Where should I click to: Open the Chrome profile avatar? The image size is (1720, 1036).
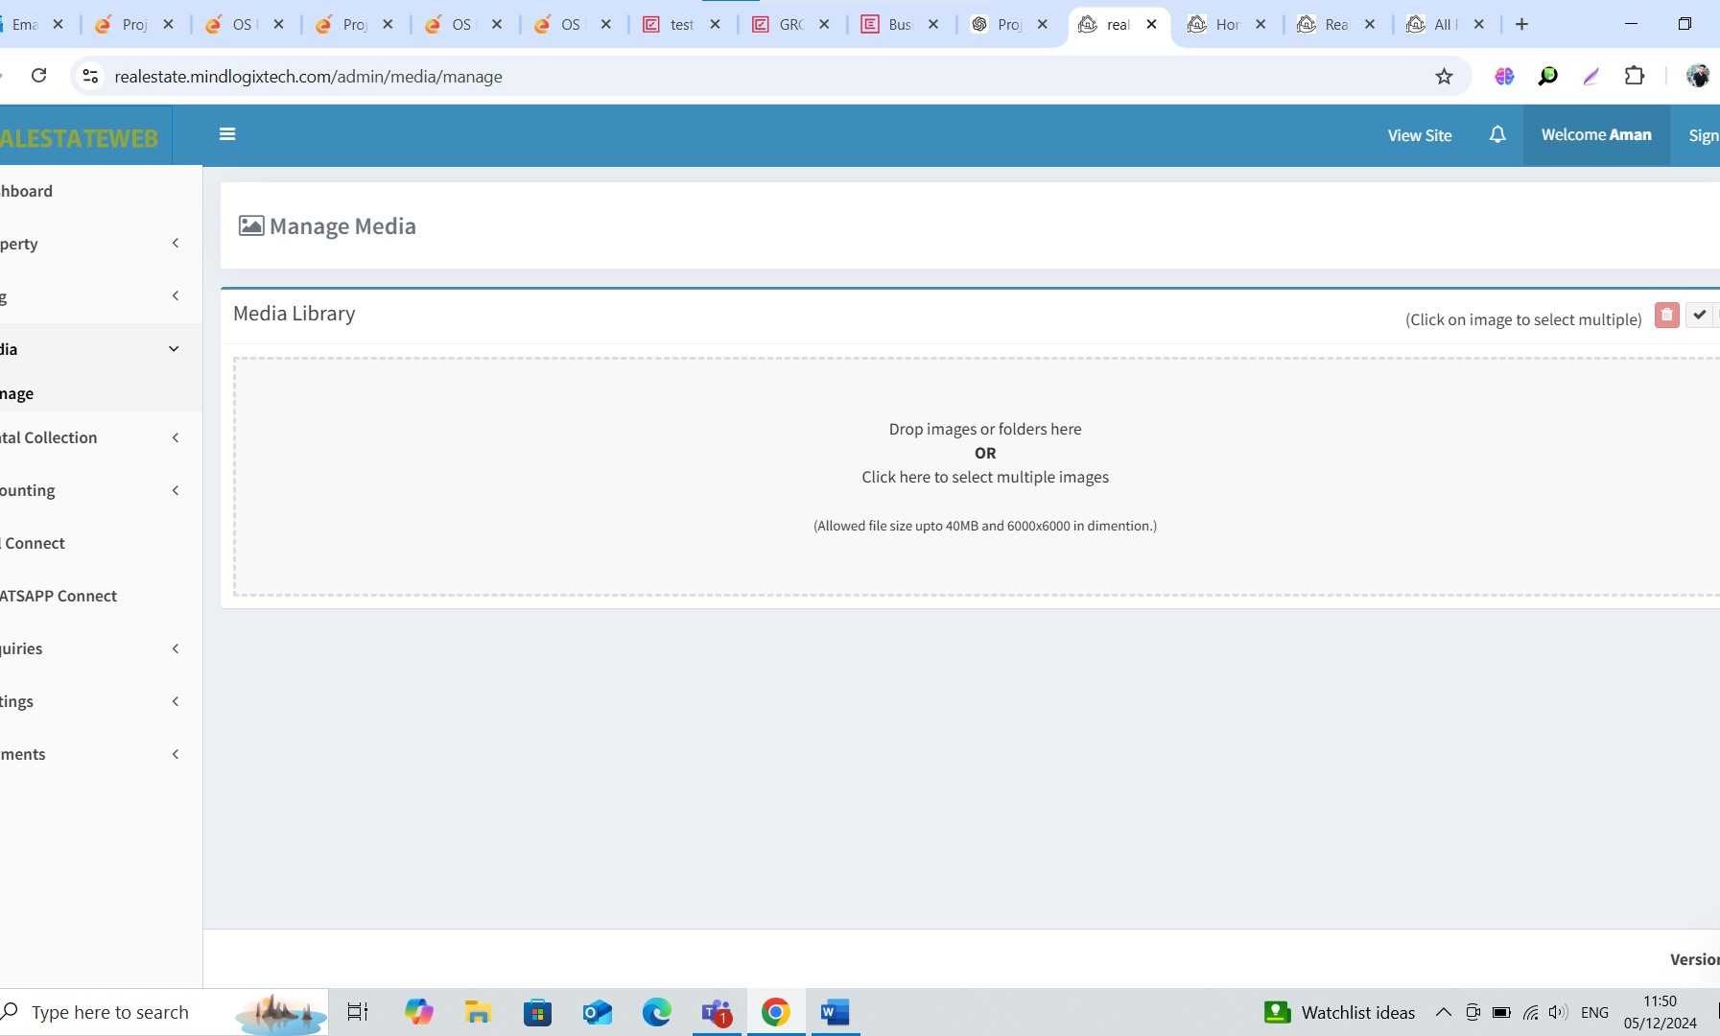(x=1698, y=76)
